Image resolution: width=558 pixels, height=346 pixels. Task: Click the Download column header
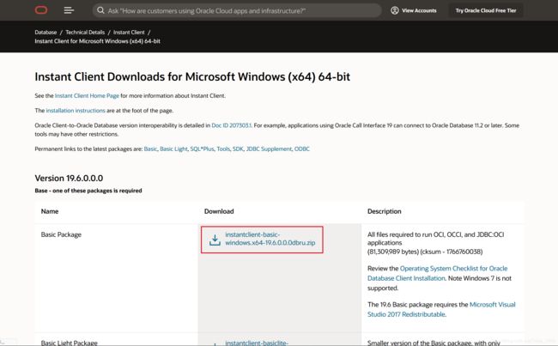[219, 211]
